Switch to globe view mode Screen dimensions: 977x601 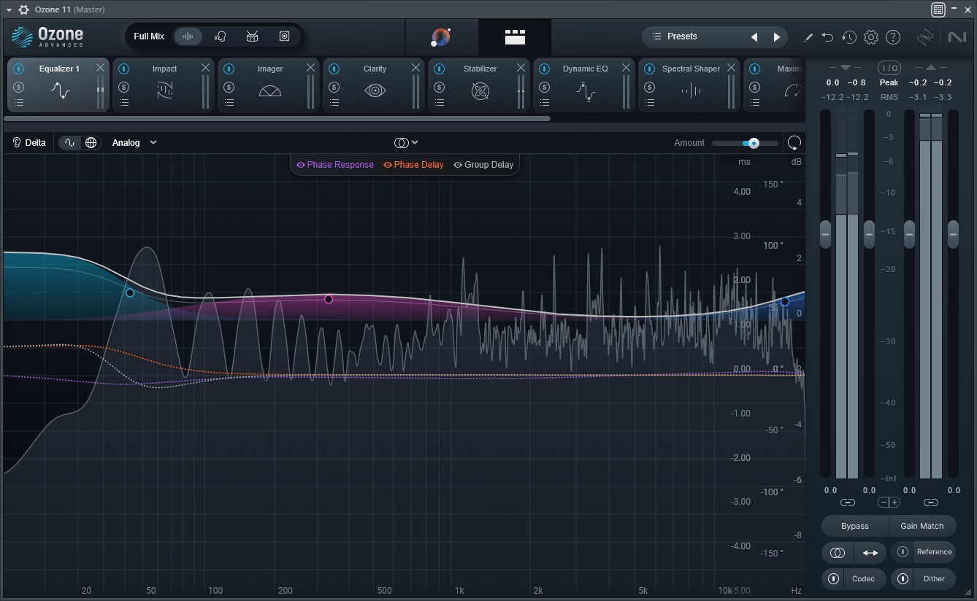[91, 143]
